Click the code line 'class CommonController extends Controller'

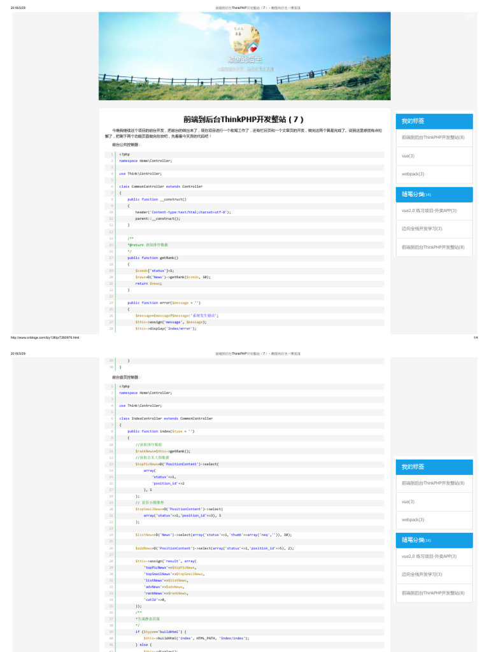pyautogui.click(x=161, y=187)
